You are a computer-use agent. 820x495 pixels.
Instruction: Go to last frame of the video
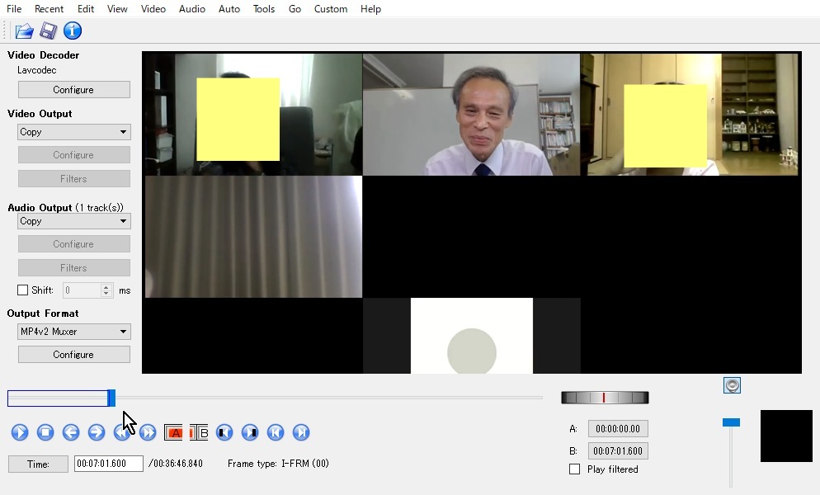[301, 432]
